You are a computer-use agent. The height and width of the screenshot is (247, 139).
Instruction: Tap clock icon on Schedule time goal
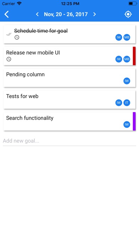pyautogui.click(x=17, y=37)
